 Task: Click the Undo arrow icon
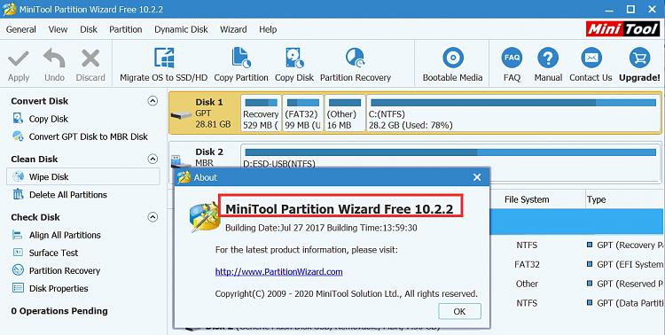click(x=54, y=58)
